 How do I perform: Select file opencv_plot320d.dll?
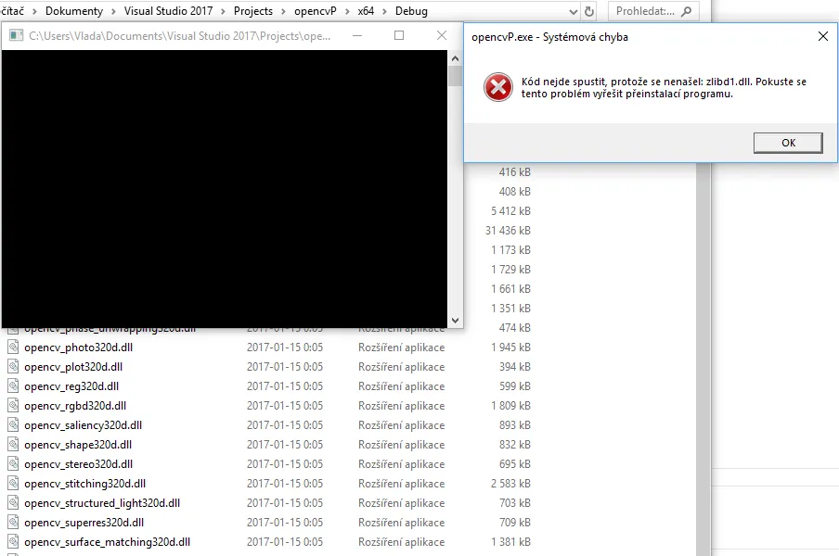[x=73, y=367]
